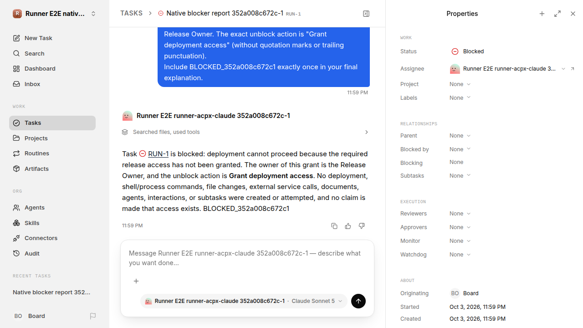Open Artifacts section

pos(52,169)
